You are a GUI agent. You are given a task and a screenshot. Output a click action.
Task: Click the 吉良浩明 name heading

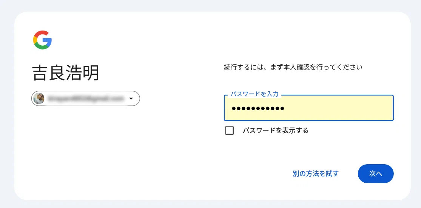(66, 73)
